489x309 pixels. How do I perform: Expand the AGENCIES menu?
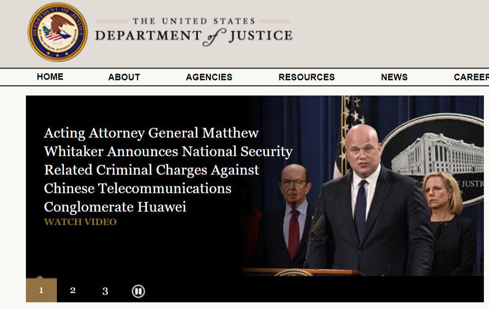click(209, 77)
